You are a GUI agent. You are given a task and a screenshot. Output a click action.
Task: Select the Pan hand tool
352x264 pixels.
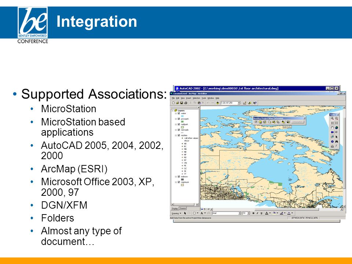[332, 128]
